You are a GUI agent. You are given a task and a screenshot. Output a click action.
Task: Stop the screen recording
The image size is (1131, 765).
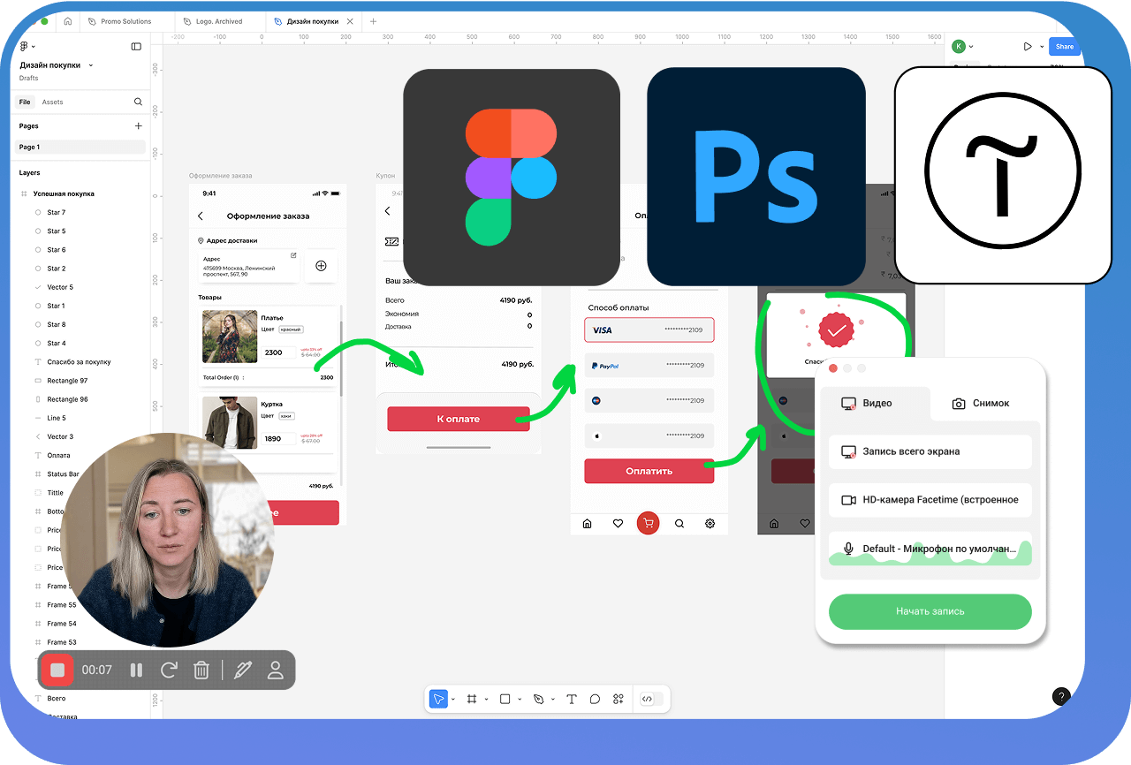57,670
